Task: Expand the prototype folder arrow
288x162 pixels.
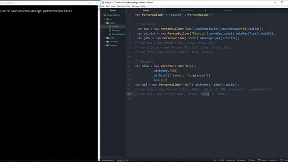Action: [105, 41]
